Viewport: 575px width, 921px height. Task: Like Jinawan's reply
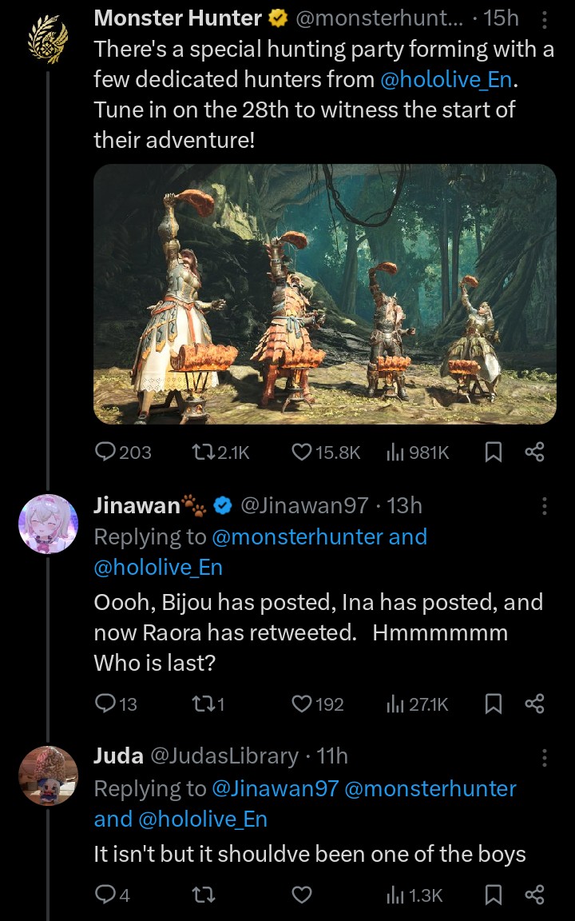pyautogui.click(x=302, y=704)
